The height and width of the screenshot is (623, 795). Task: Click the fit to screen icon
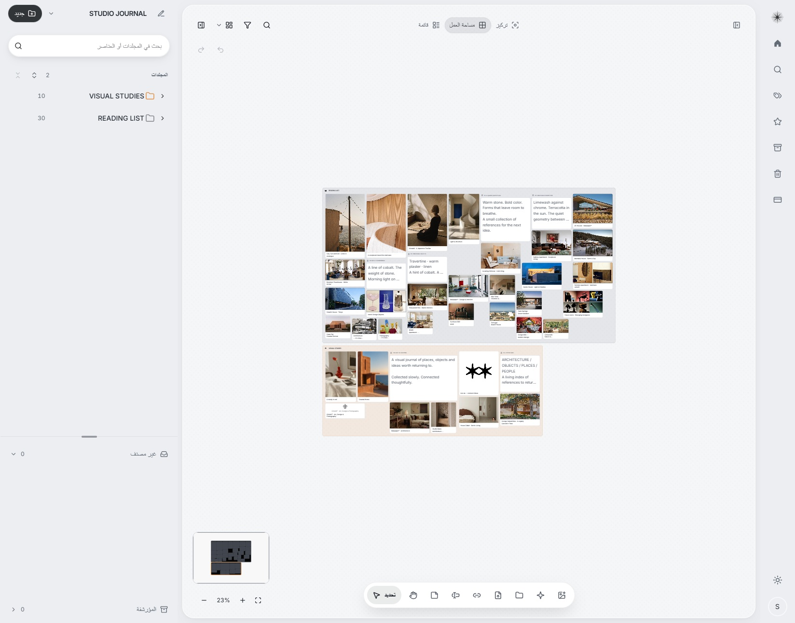click(x=258, y=600)
